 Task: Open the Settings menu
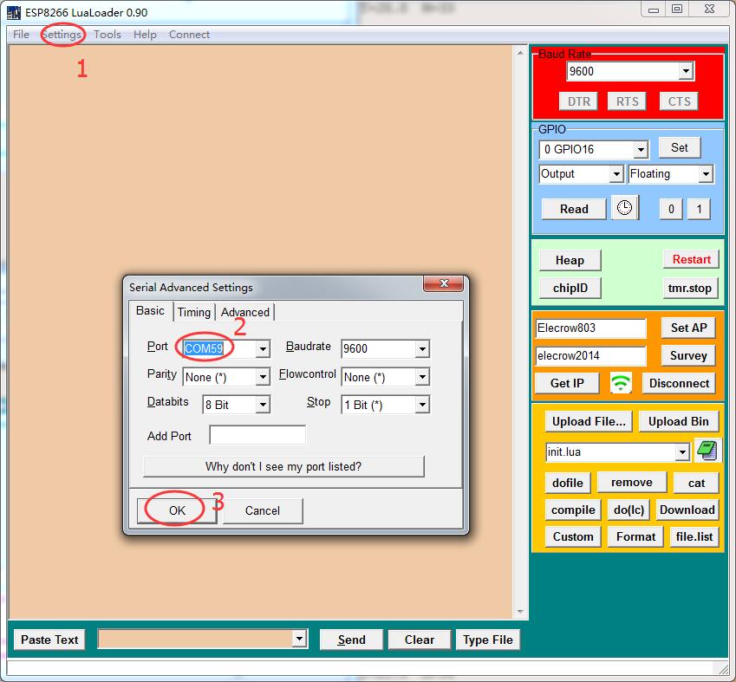pyautogui.click(x=62, y=35)
